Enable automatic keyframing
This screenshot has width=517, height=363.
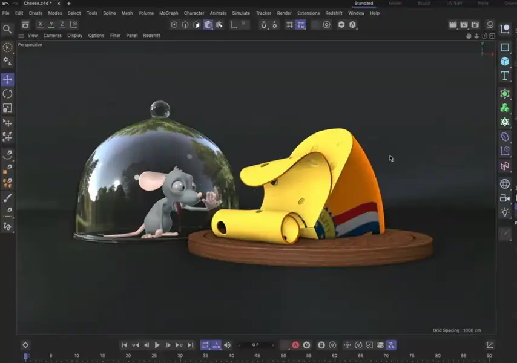point(295,345)
